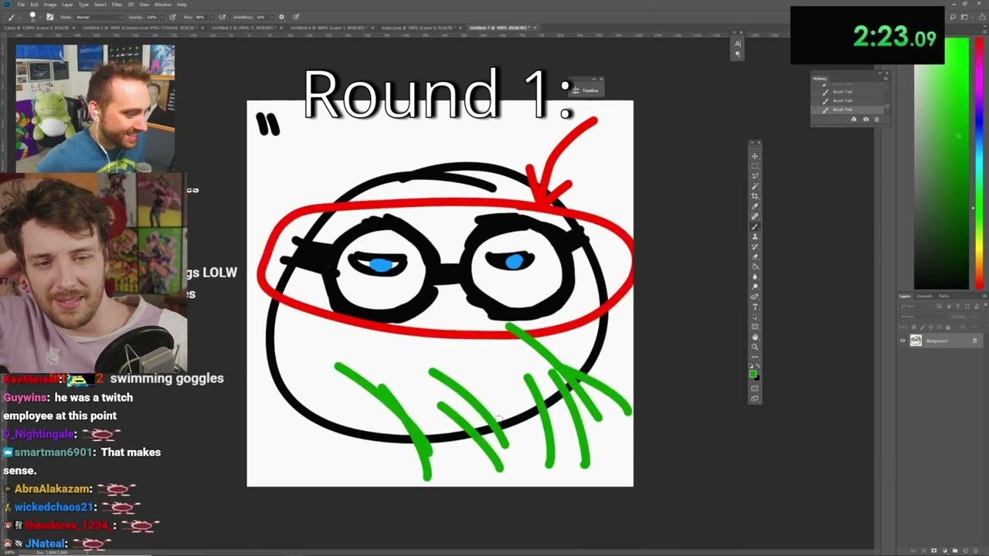Create a new snapshot in History panel
This screenshot has width=989, height=556.
pyautogui.click(x=865, y=119)
